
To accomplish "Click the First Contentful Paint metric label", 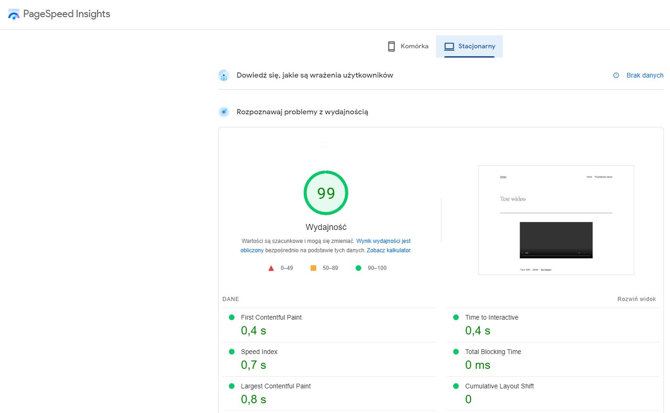I will pyautogui.click(x=271, y=317).
